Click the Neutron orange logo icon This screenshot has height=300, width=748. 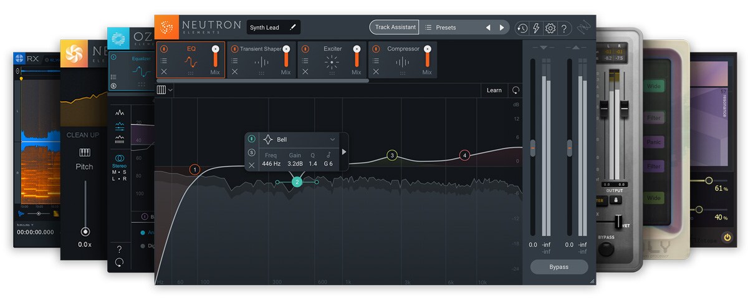click(166, 27)
